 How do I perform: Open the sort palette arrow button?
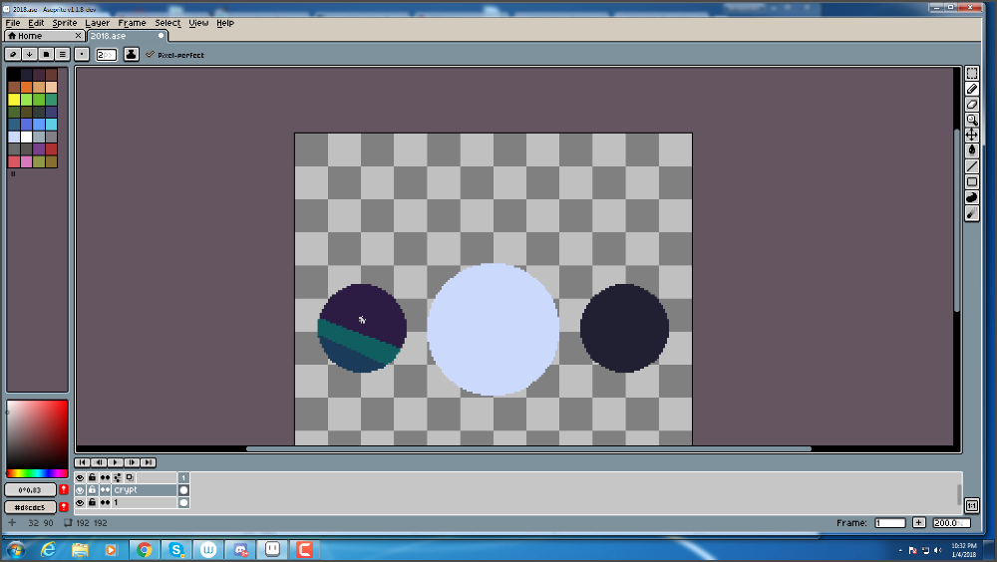tap(29, 54)
